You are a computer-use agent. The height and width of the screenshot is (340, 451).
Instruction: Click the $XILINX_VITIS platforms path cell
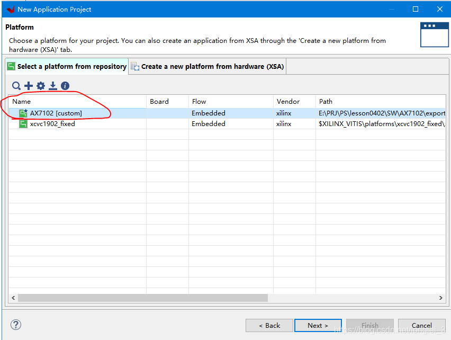(381, 124)
